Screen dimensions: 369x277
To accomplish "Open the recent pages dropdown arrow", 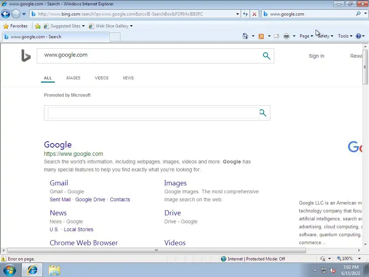I will [24, 14].
